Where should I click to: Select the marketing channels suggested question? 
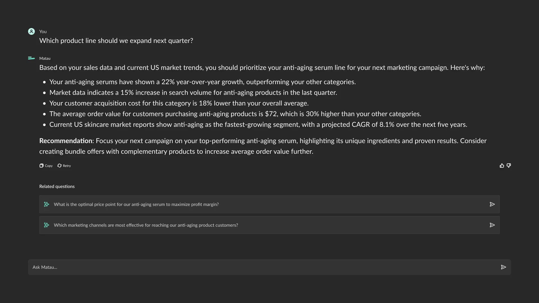point(146,225)
